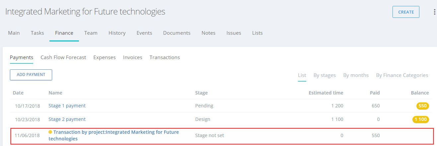Screen dimensions: 437x146
Task: Select the Issues tab
Action: [x=234, y=33]
